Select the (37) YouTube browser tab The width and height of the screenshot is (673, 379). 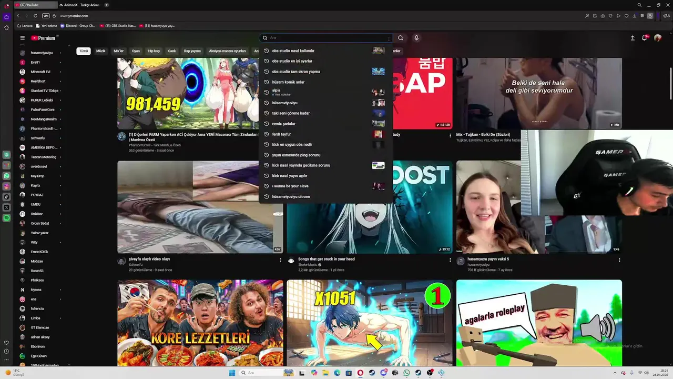point(35,5)
